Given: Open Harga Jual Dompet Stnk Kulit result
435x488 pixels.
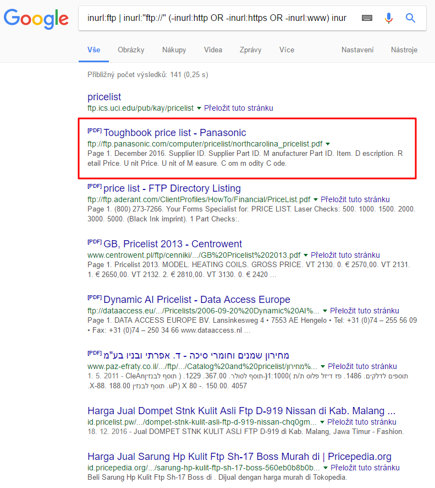Looking at the screenshot, I should coord(241,411).
